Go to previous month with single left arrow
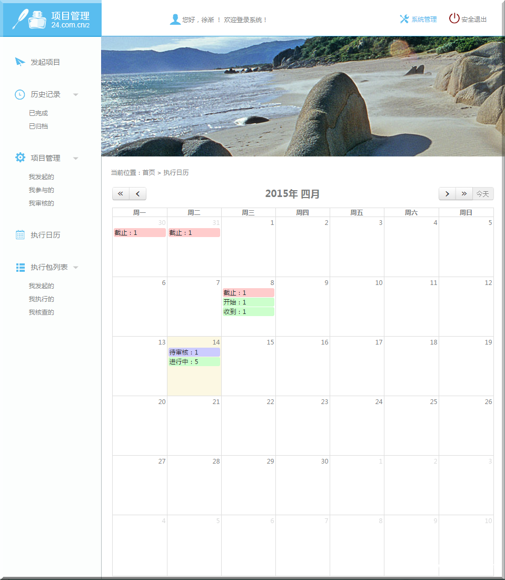This screenshot has width=505, height=580. (x=137, y=194)
